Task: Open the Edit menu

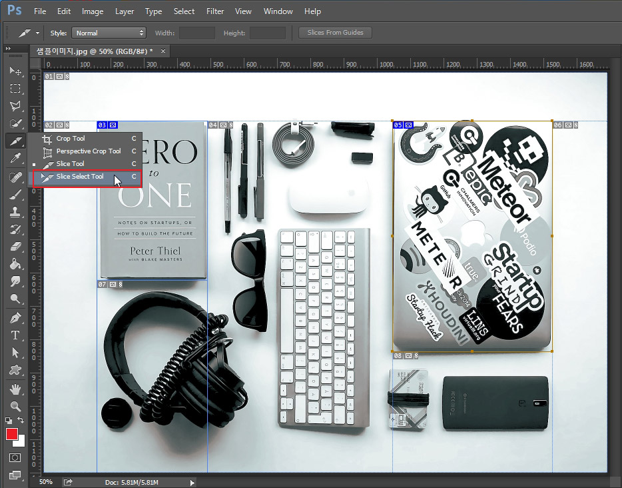Action: [x=64, y=11]
